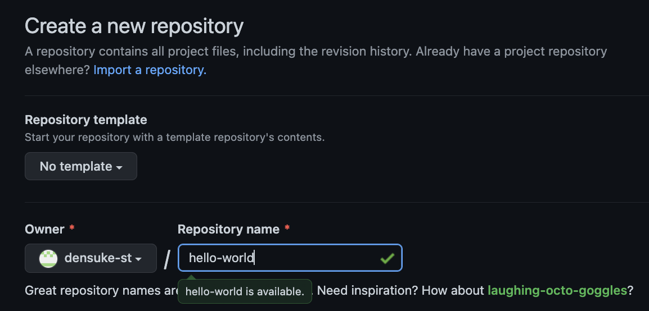649x311 pixels.
Task: Click the 'Create a new repository' heading
Action: pyautogui.click(x=134, y=26)
